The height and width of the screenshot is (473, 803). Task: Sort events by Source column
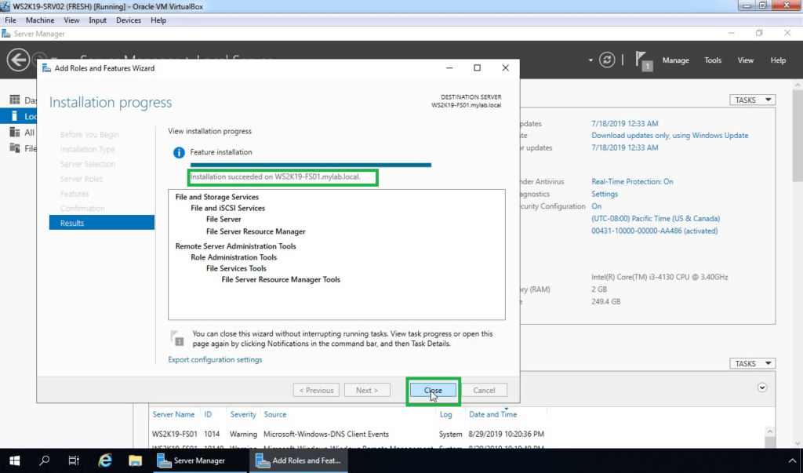coord(275,415)
